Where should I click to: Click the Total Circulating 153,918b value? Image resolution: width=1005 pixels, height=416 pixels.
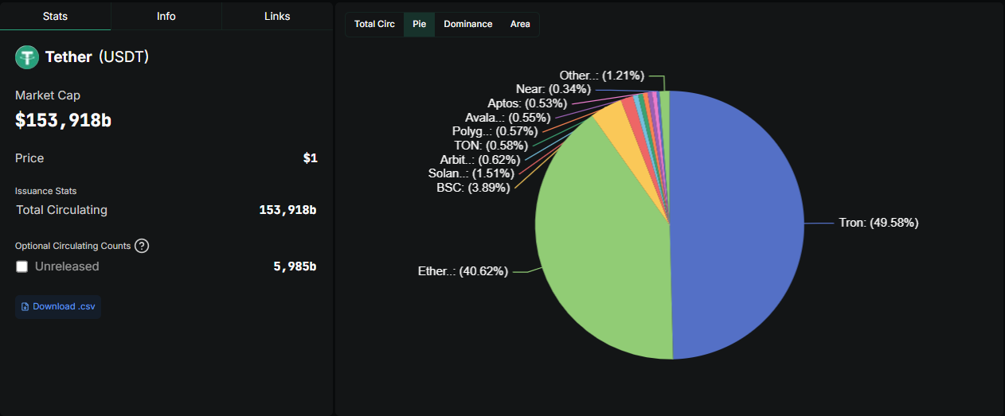tap(288, 210)
